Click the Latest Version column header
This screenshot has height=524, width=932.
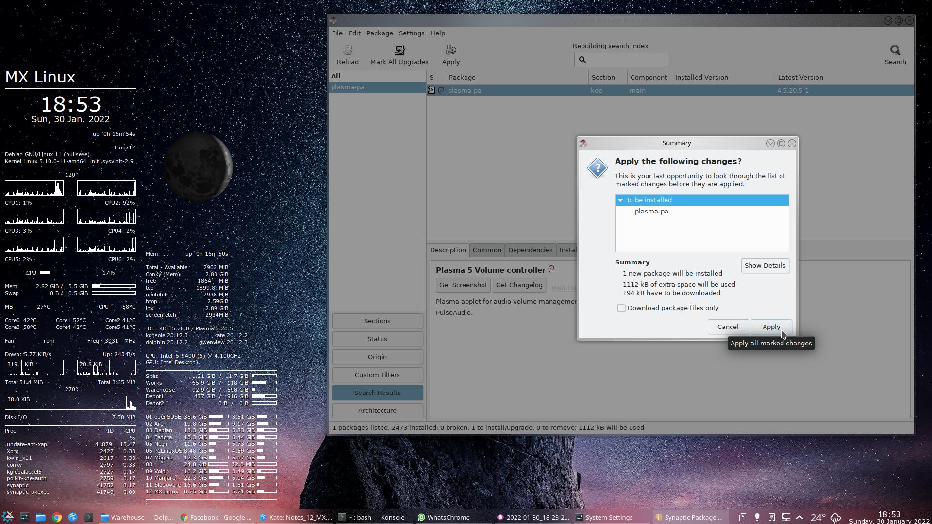click(x=844, y=77)
